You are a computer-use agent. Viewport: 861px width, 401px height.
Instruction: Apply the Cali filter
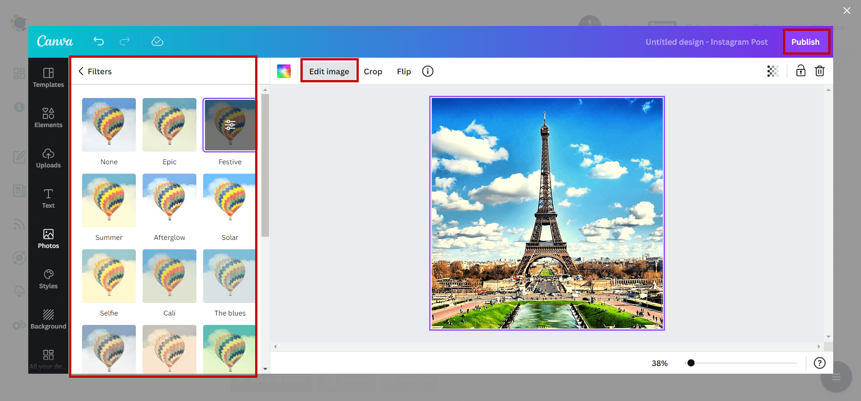[x=170, y=276]
